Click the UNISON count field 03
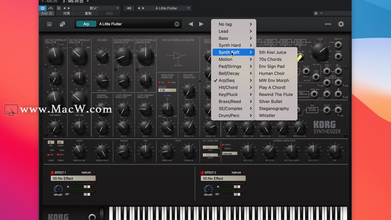Screen dimensions: 391x220 (x=60, y=142)
